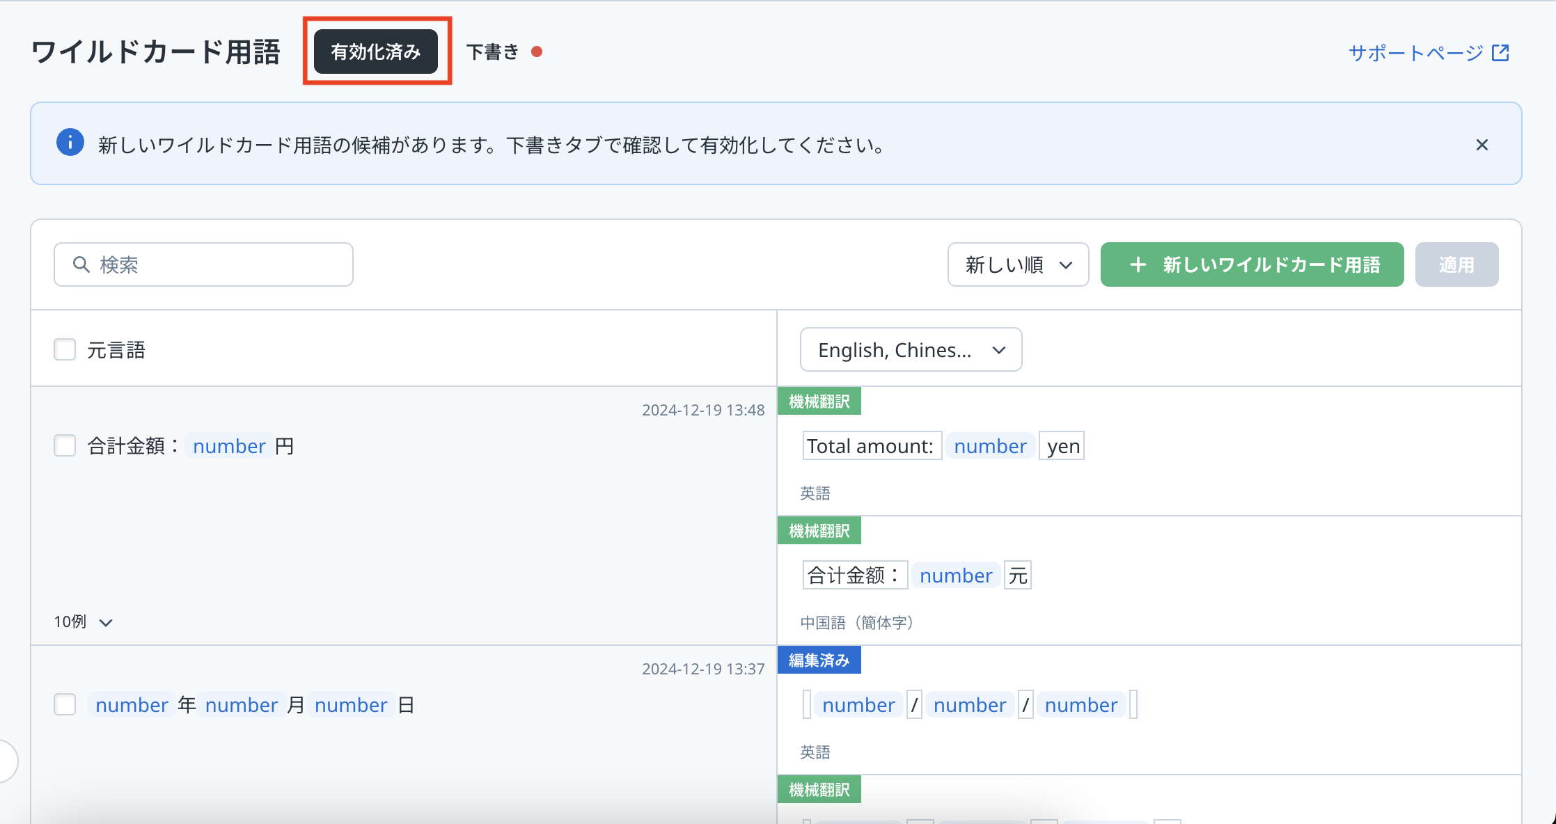Select the number年number月number日 row checkbox
Viewport: 1556px width, 824px height.
pos(65,704)
